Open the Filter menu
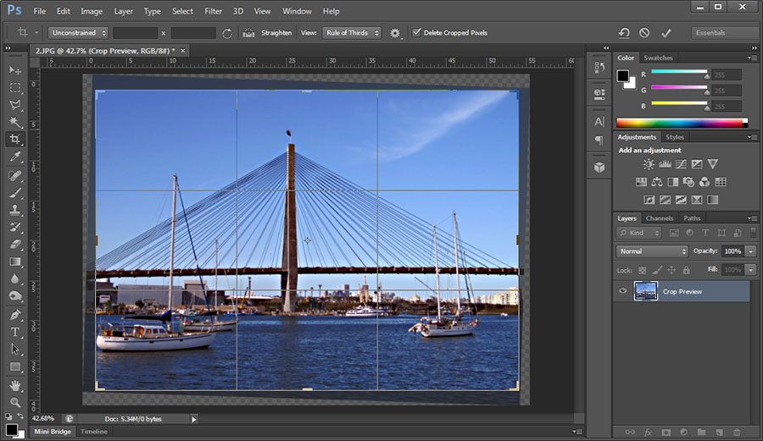This screenshot has width=763, height=441. pyautogui.click(x=213, y=11)
